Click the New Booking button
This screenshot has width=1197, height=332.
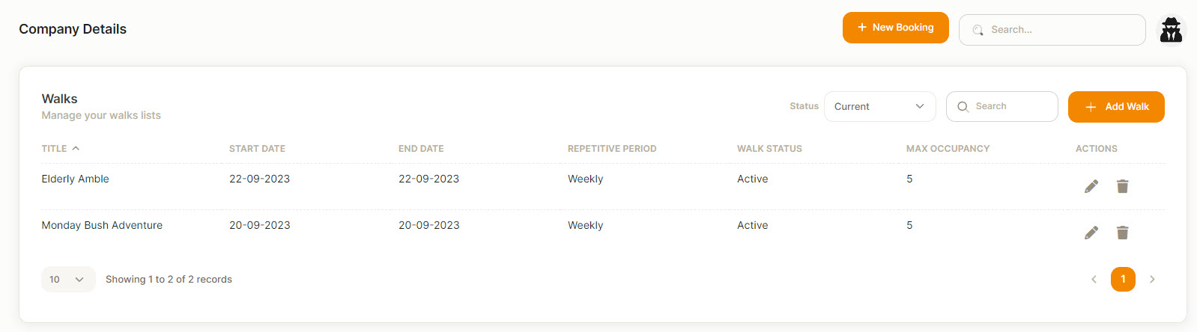pyautogui.click(x=896, y=28)
